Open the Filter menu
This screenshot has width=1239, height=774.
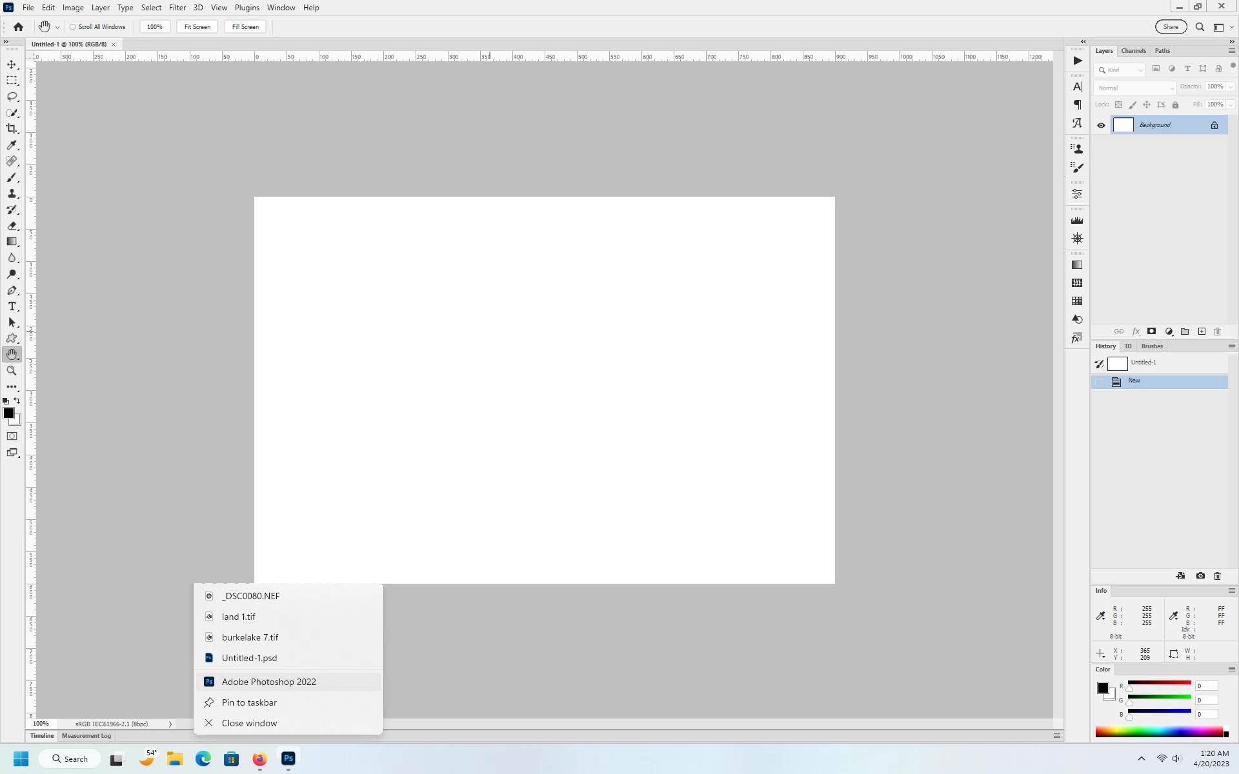coord(177,8)
